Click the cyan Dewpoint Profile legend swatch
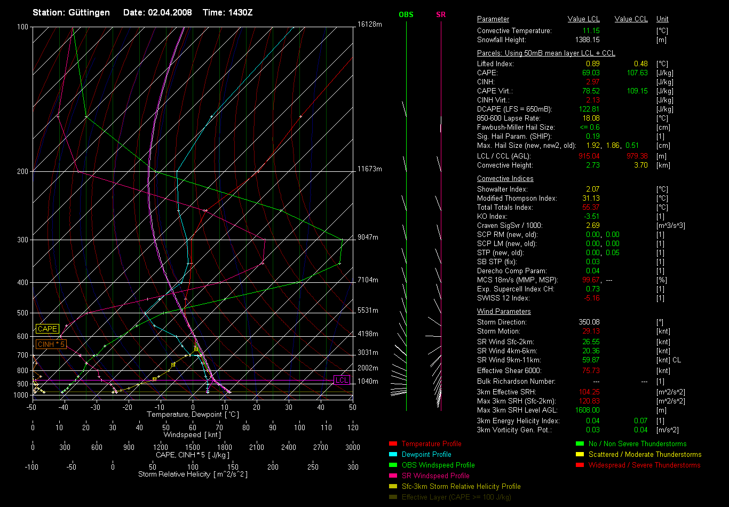 (x=393, y=455)
